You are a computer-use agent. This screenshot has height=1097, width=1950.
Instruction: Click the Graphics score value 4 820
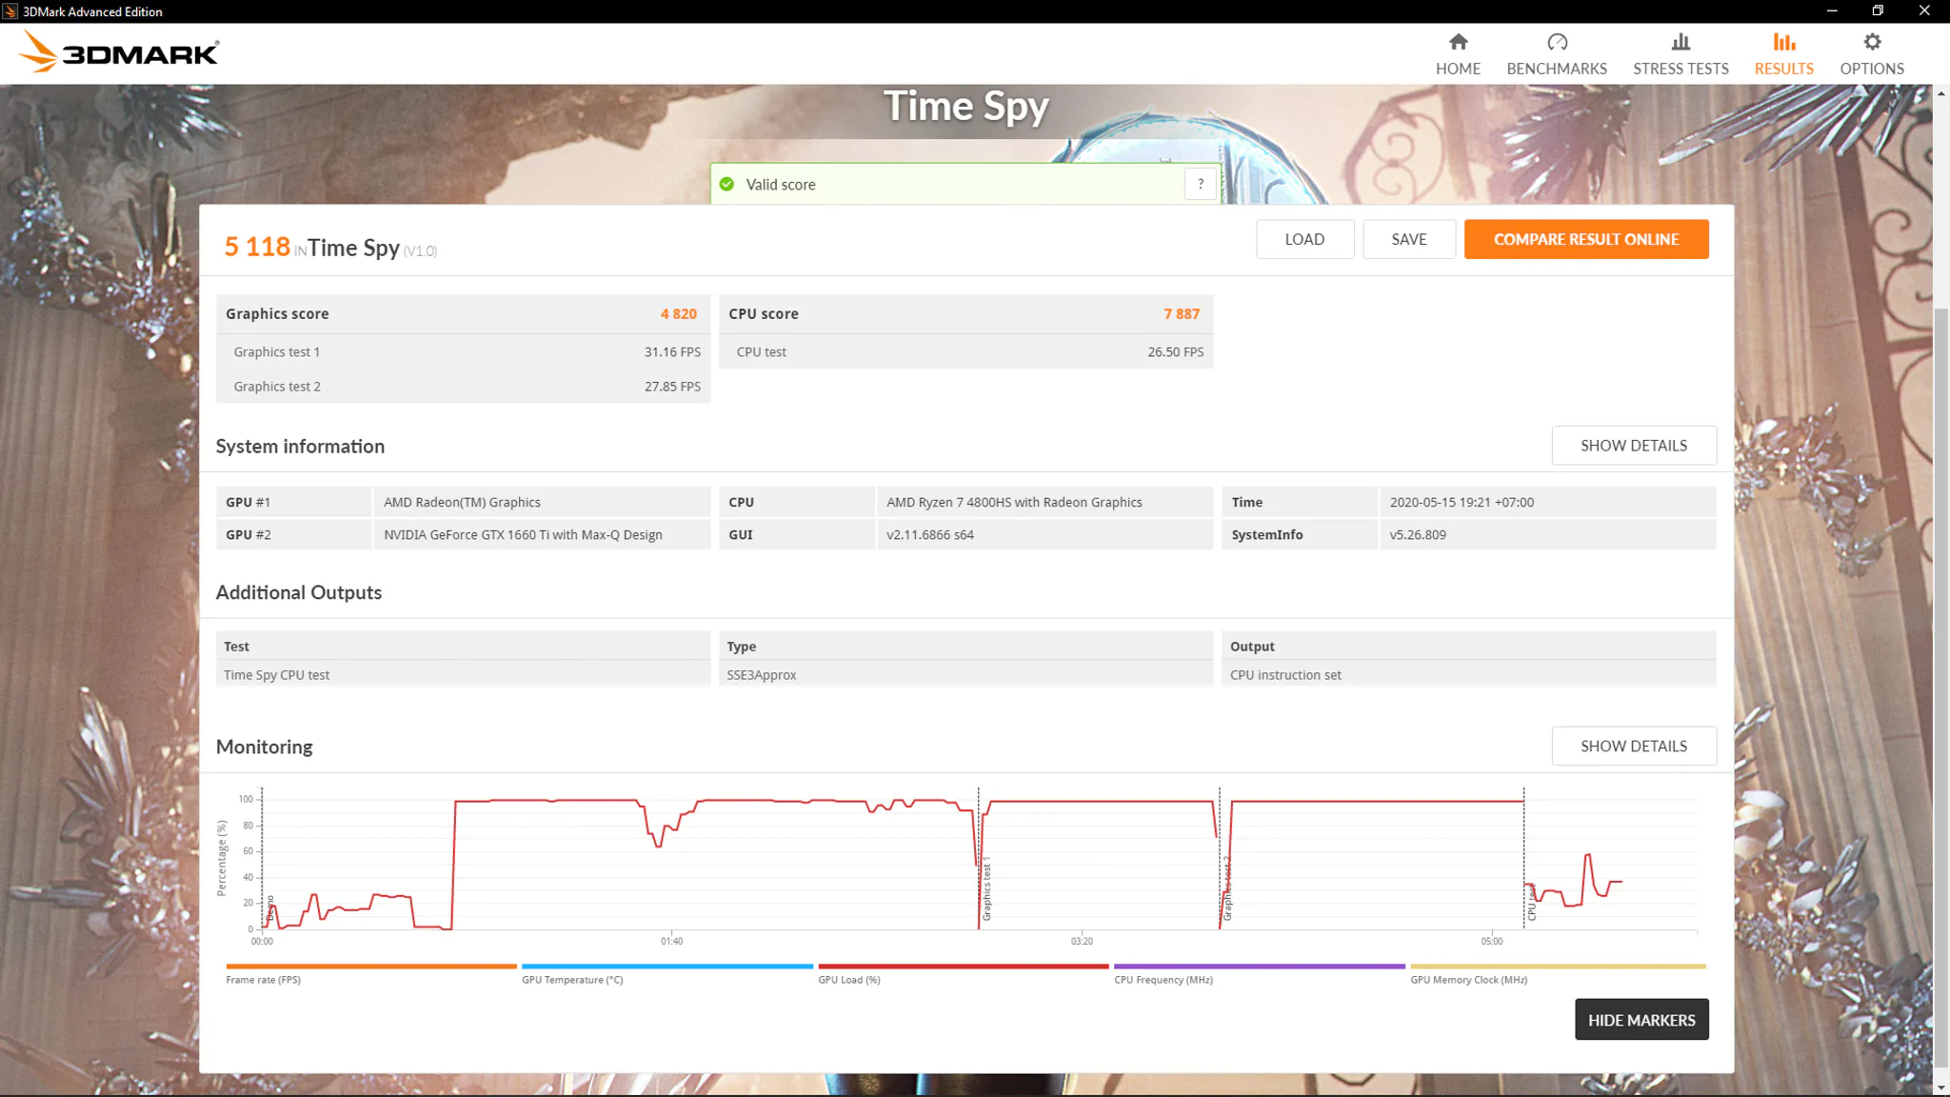678,313
